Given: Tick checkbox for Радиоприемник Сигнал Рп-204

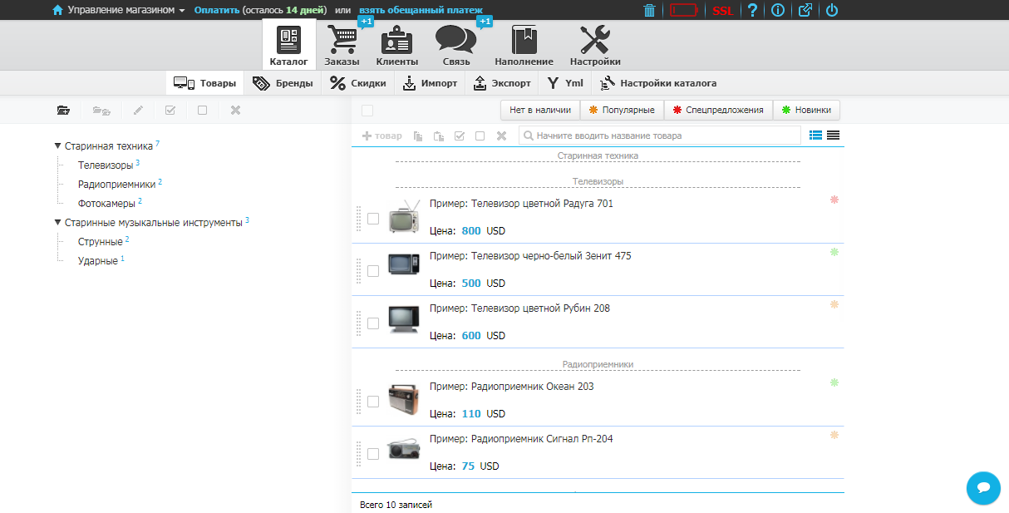Looking at the screenshot, I should pos(373,454).
